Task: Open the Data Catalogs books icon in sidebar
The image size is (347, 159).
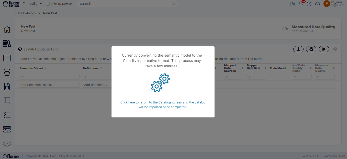Action: 7,44
